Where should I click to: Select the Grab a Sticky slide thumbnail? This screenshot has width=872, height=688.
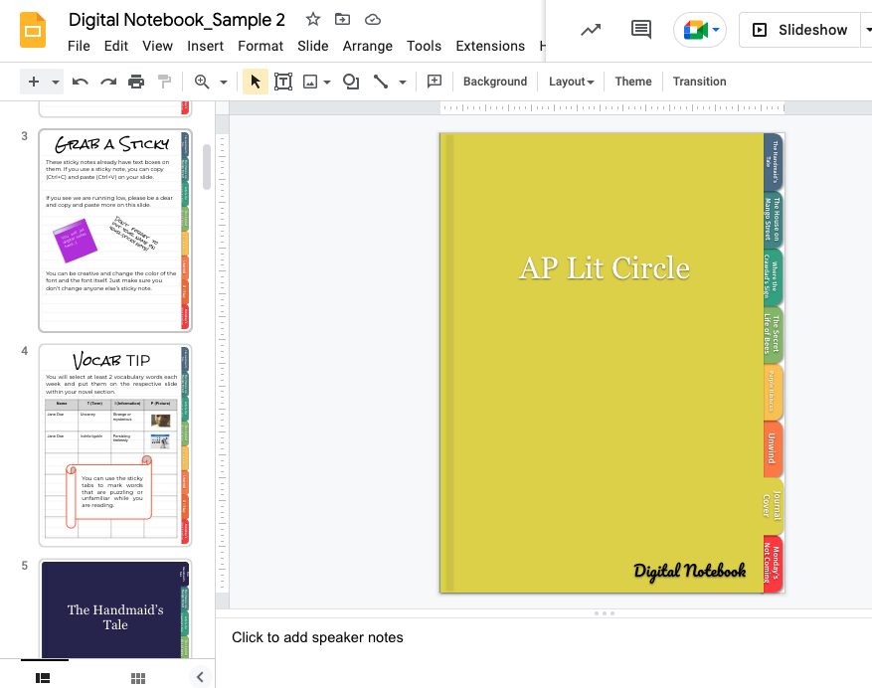point(115,231)
